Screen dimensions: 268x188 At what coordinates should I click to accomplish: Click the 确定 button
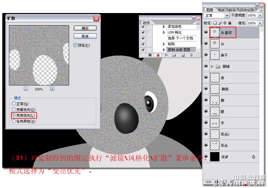point(85,28)
